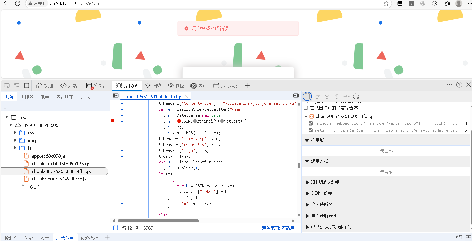
Task: Click step out of current function
Action: [337, 96]
